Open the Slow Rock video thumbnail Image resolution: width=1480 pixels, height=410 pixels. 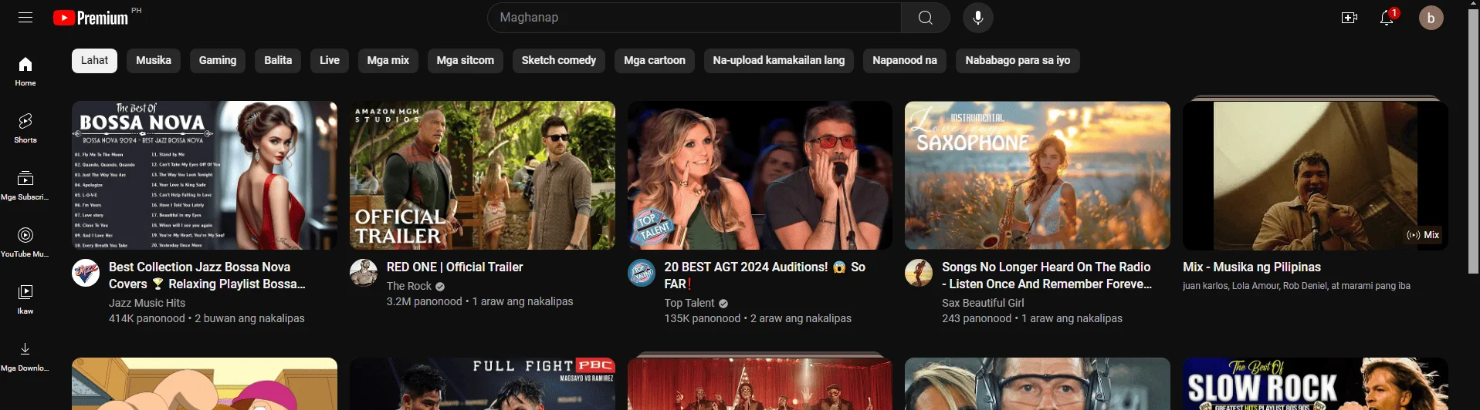coord(1316,384)
